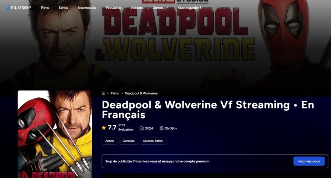Open the Films menu in navbar
The image size is (331, 178).
[x=45, y=8]
